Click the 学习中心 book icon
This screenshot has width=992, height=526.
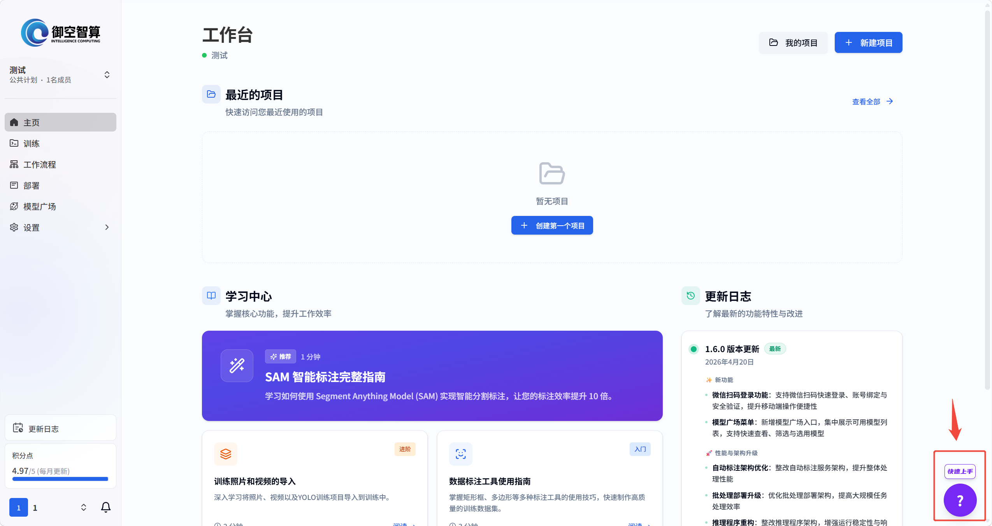[x=211, y=296]
